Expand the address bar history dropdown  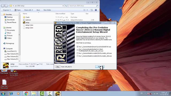(x=63, y=6)
